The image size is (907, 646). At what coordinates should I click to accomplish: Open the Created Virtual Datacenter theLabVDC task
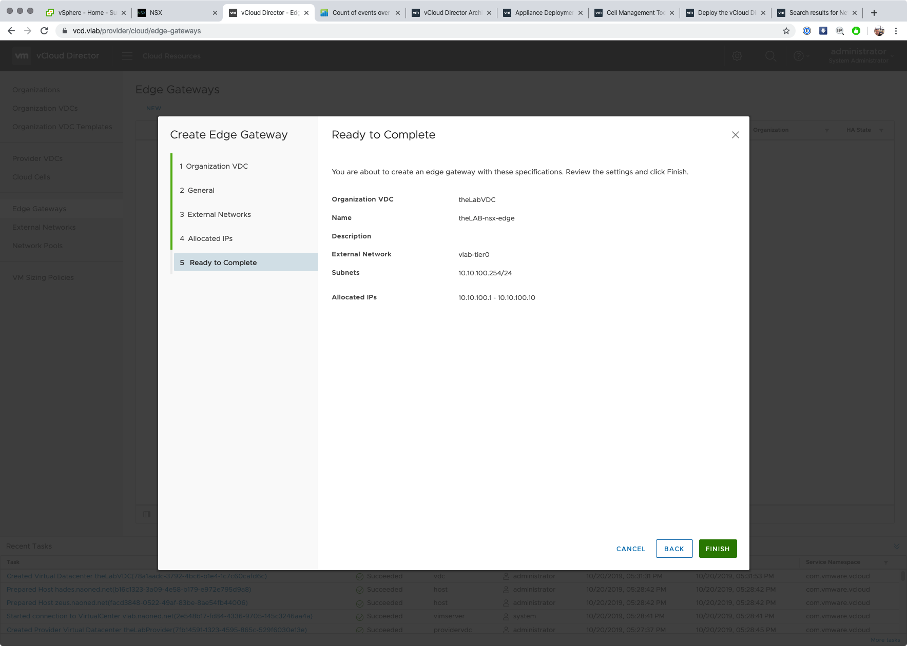coord(137,576)
